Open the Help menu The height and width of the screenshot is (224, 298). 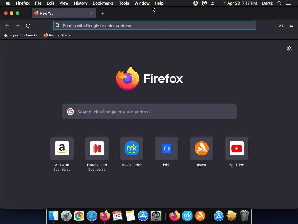tap(159, 3)
